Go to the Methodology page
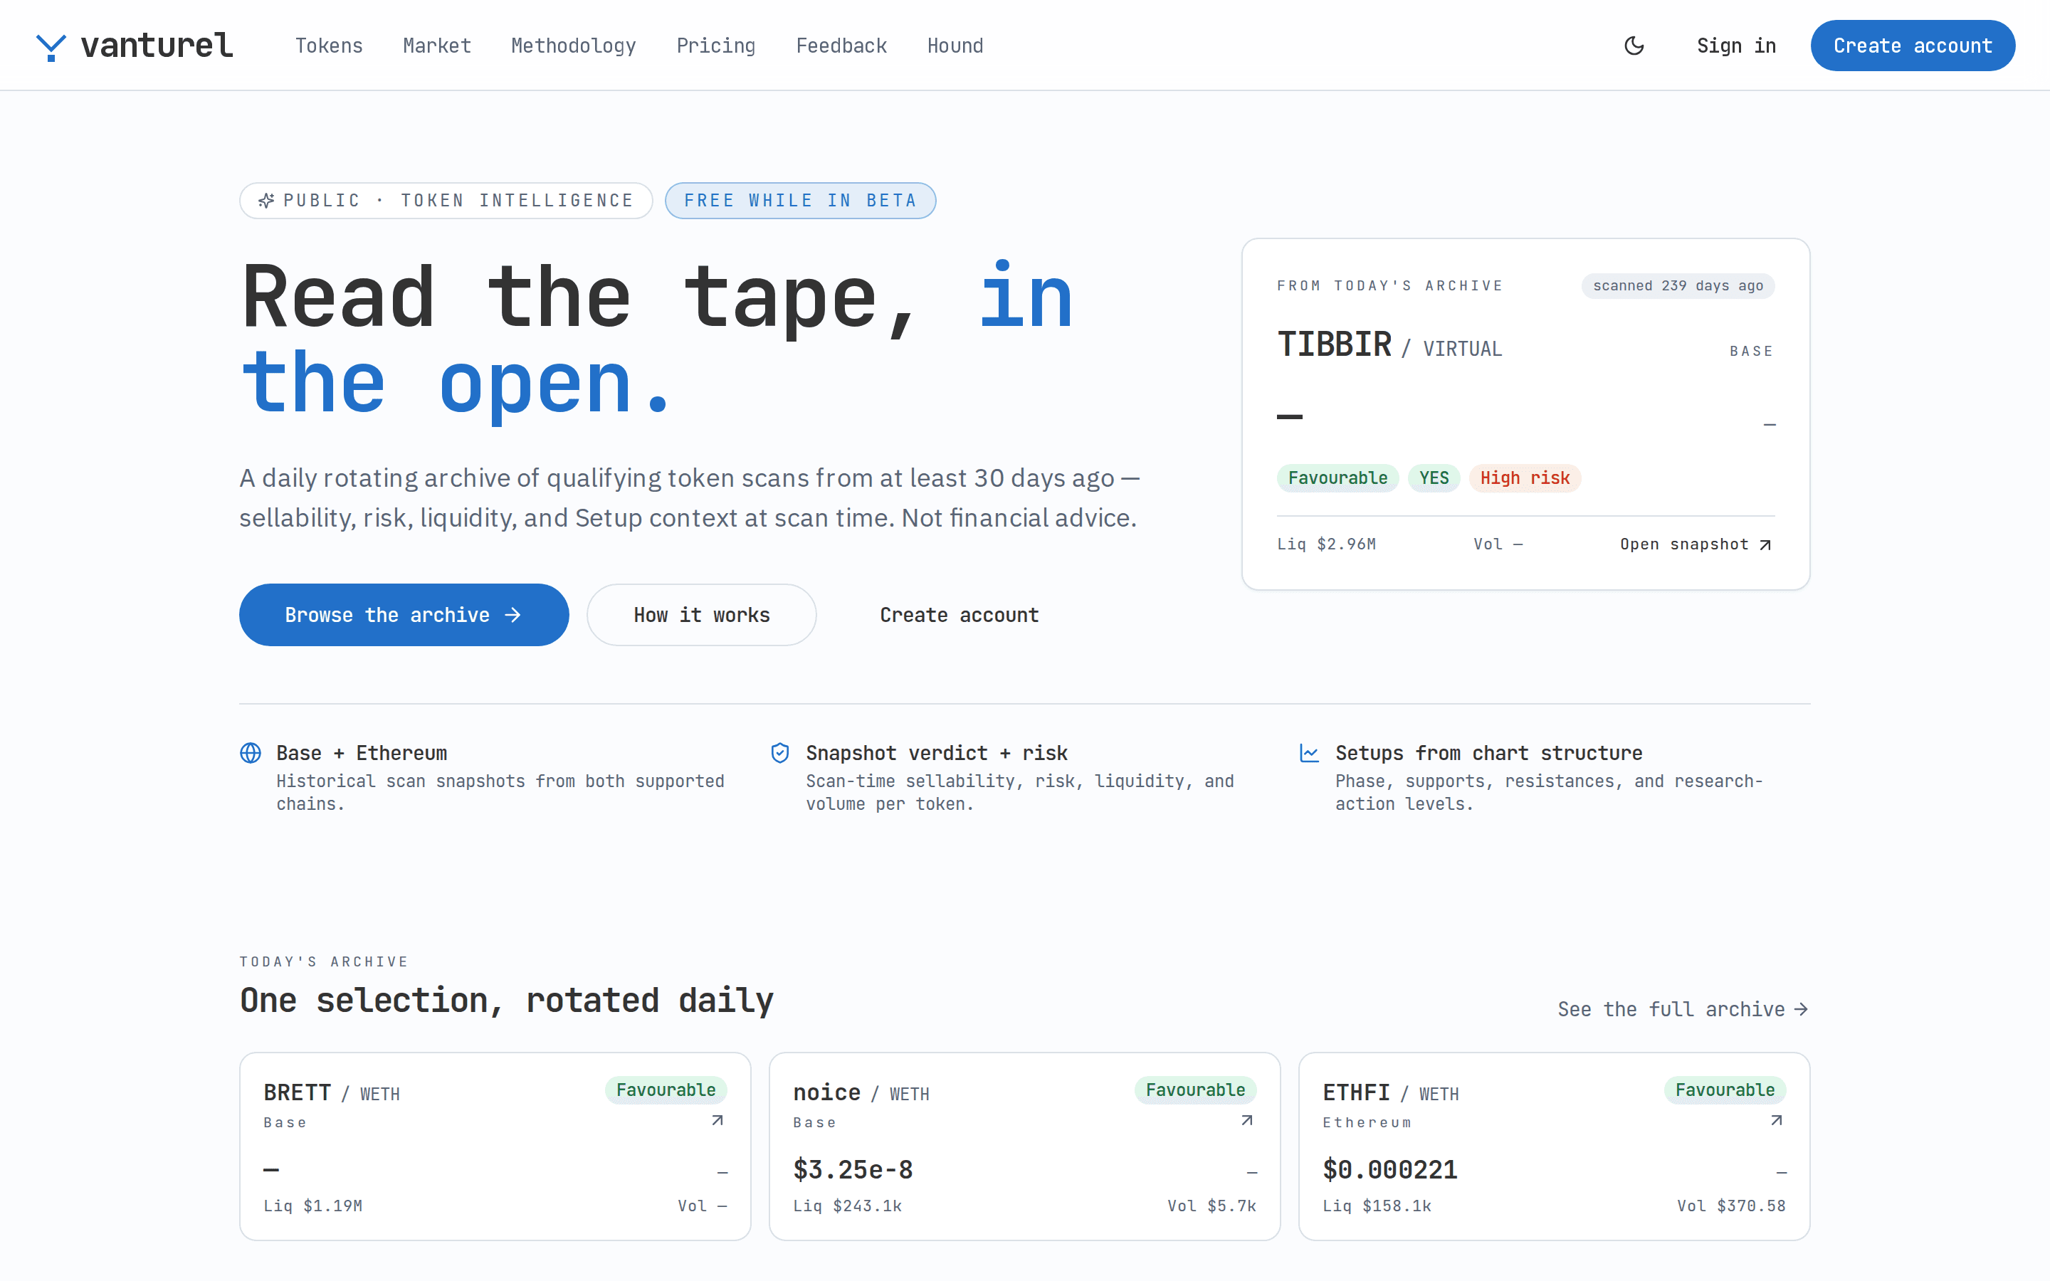 (574, 46)
